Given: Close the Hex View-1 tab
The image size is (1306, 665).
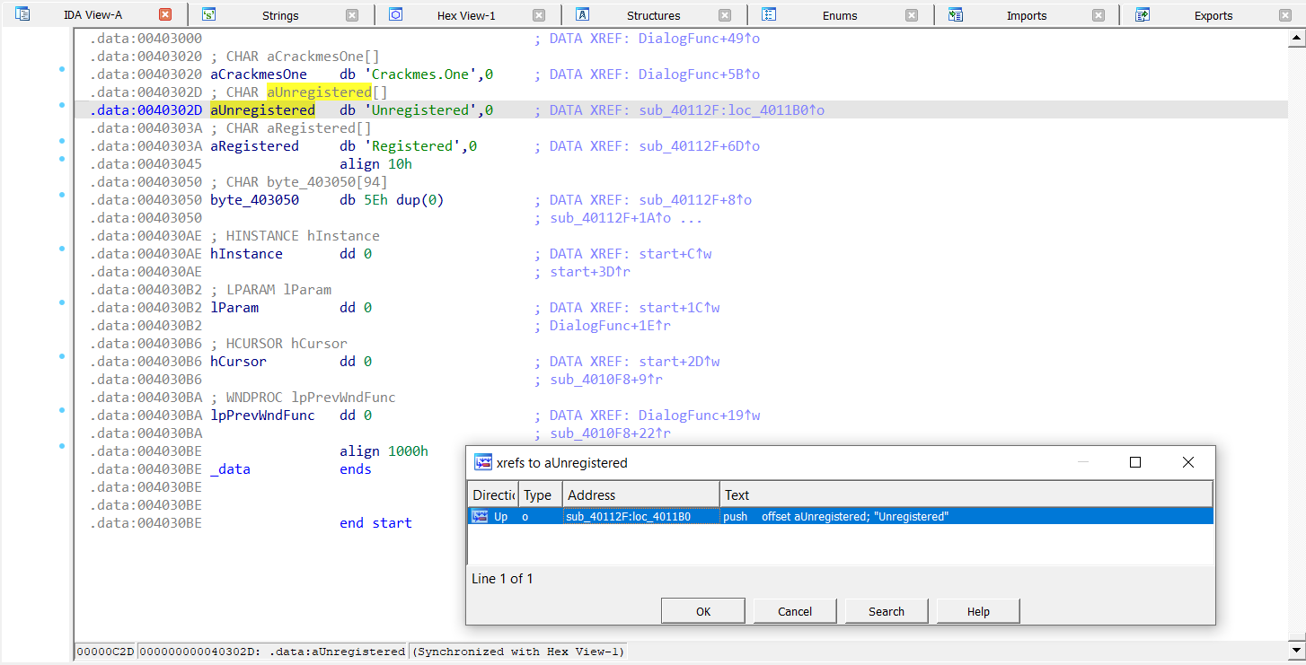Looking at the screenshot, I should pyautogui.click(x=539, y=15).
